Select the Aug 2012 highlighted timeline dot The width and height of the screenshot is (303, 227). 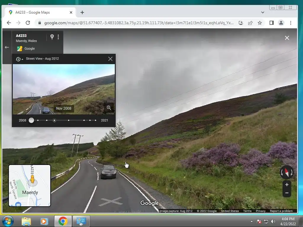coord(54,120)
